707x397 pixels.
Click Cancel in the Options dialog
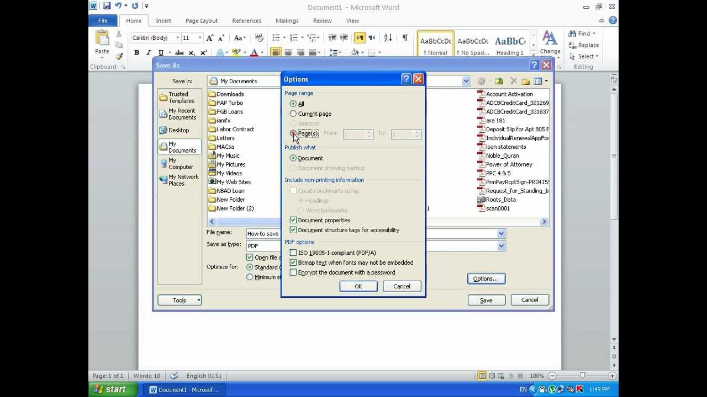402,286
